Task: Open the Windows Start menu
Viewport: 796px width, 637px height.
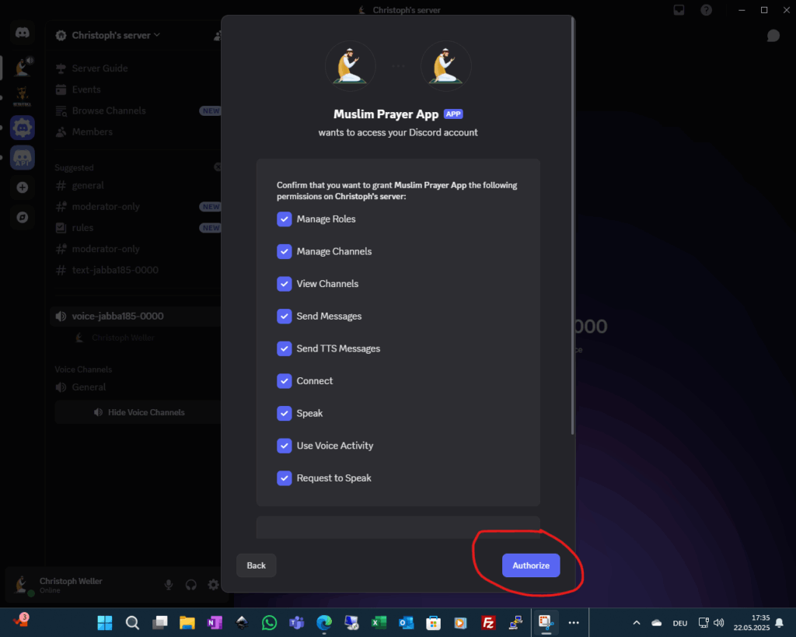Action: (105, 623)
